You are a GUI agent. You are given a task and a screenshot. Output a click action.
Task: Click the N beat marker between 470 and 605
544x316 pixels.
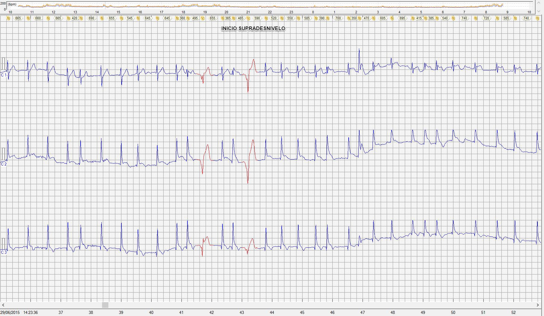(x=373, y=18)
